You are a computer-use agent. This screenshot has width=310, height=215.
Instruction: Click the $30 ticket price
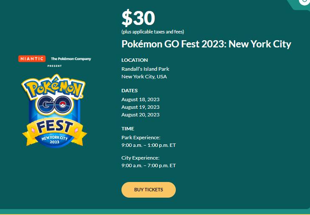click(138, 18)
